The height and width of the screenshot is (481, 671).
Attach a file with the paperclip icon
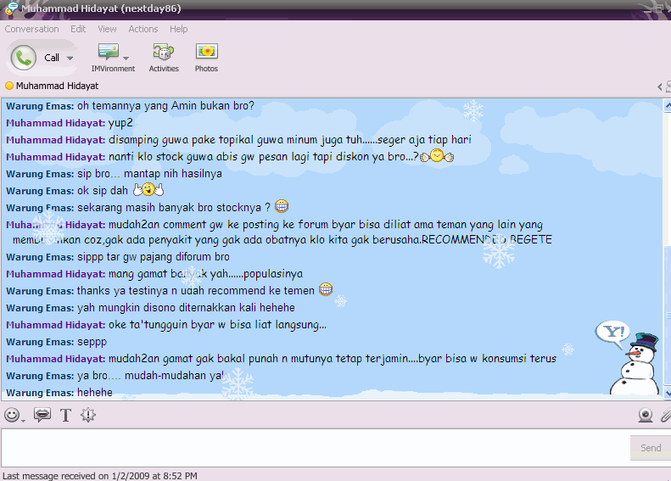pyautogui.click(x=666, y=415)
